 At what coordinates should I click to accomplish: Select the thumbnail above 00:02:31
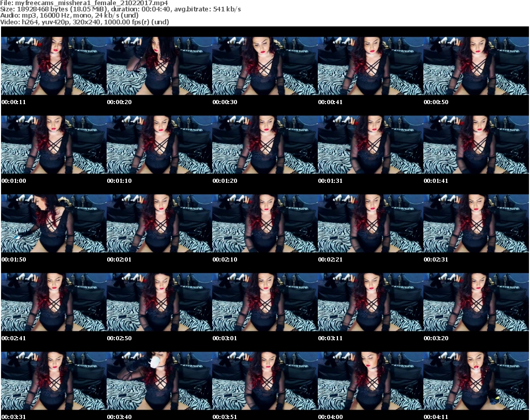pyautogui.click(x=476, y=224)
